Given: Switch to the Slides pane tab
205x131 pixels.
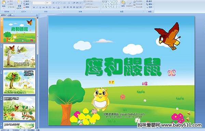Looking at the screenshot, I should tap(3, 15).
